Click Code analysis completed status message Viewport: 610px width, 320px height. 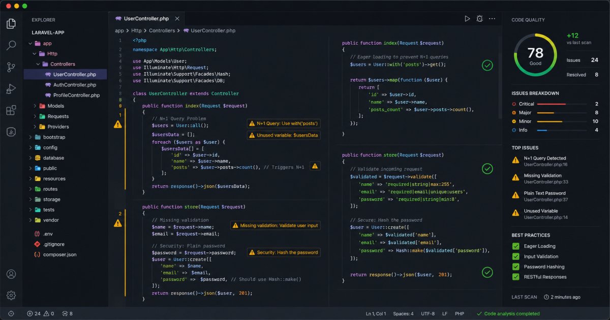[x=508, y=314]
